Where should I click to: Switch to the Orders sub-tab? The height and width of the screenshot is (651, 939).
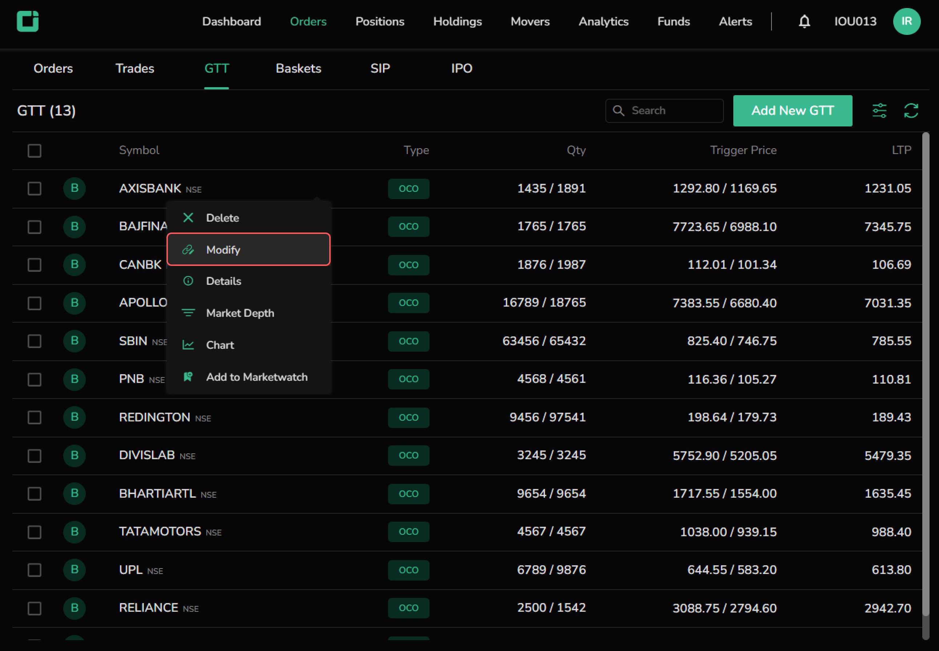(x=53, y=68)
